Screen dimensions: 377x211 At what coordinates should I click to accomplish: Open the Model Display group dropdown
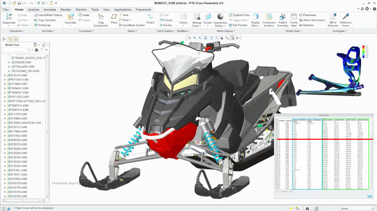(226, 31)
